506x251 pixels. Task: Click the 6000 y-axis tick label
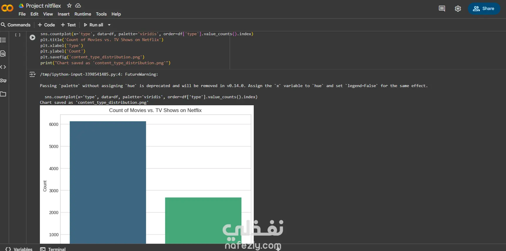54,124
